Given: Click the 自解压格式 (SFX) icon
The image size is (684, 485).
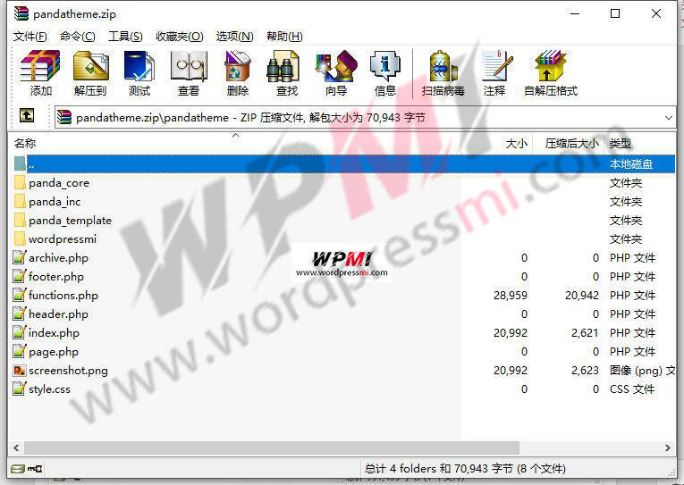Looking at the screenshot, I should pos(550,72).
